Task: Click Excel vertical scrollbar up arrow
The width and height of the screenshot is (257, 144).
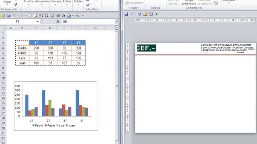Action: pyautogui.click(x=117, y=30)
